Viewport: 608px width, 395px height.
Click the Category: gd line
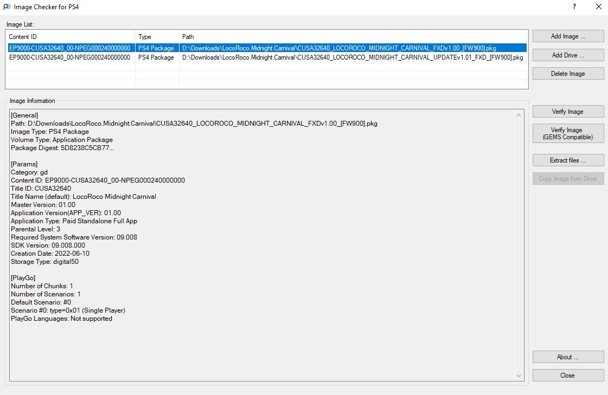(29, 172)
